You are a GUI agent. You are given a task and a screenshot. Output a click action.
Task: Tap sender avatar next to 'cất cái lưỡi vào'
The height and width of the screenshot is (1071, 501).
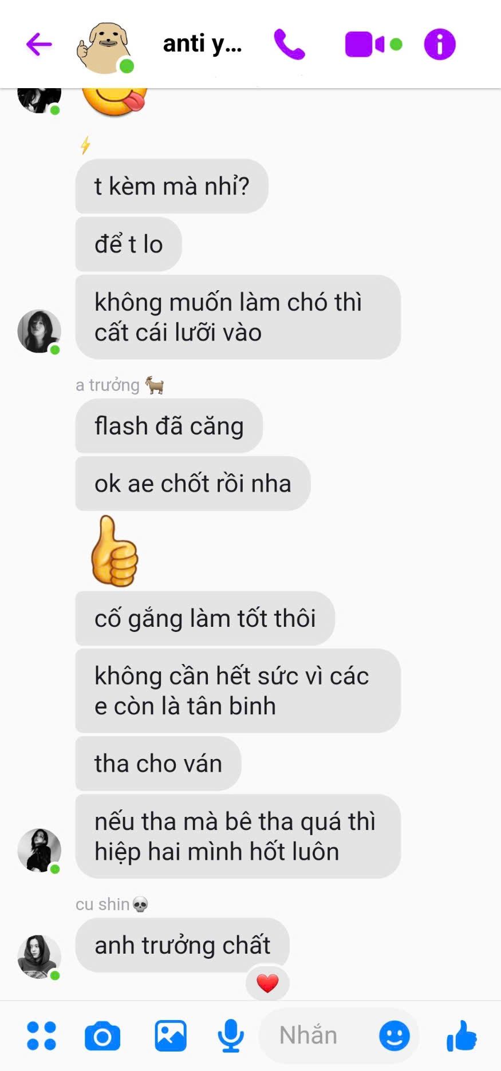coord(40,331)
